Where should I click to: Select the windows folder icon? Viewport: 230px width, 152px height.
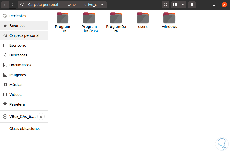[x=169, y=18]
